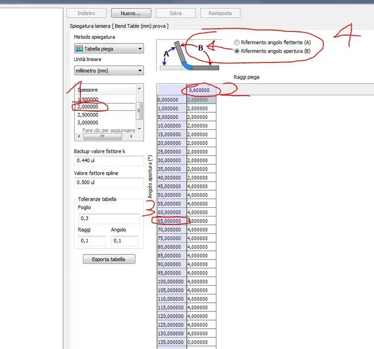Click the 10,000000 angle row header
This screenshot has height=349, width=374.
coord(172,126)
